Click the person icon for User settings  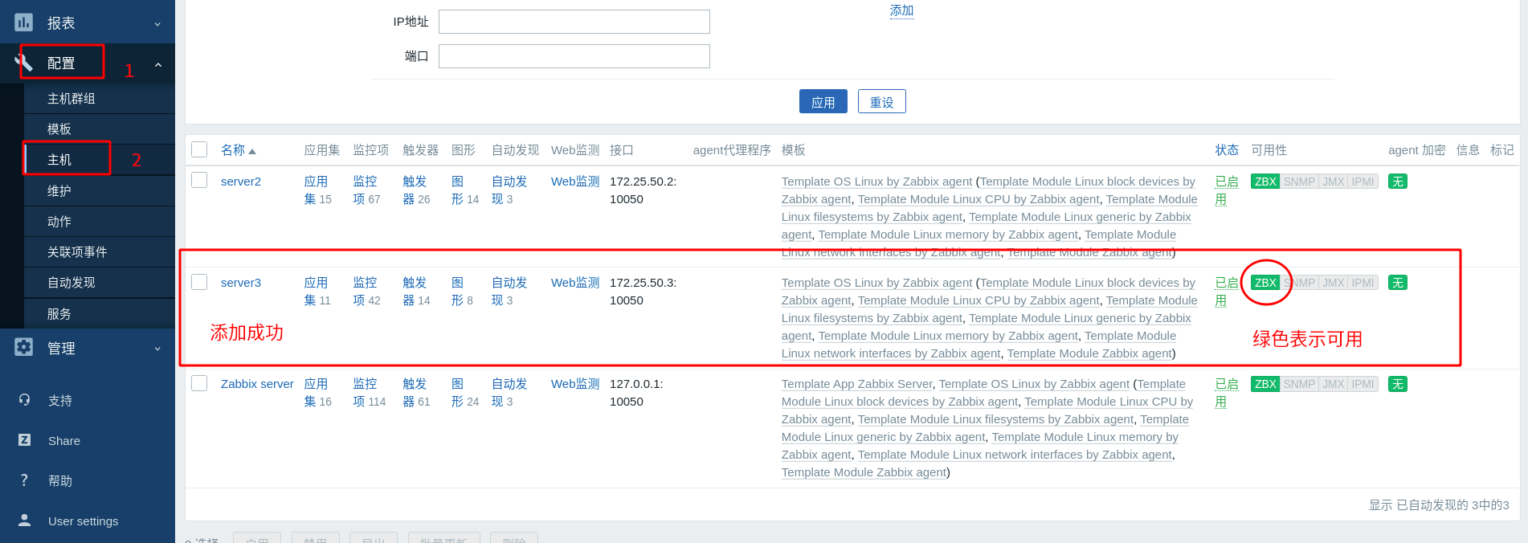[25, 520]
